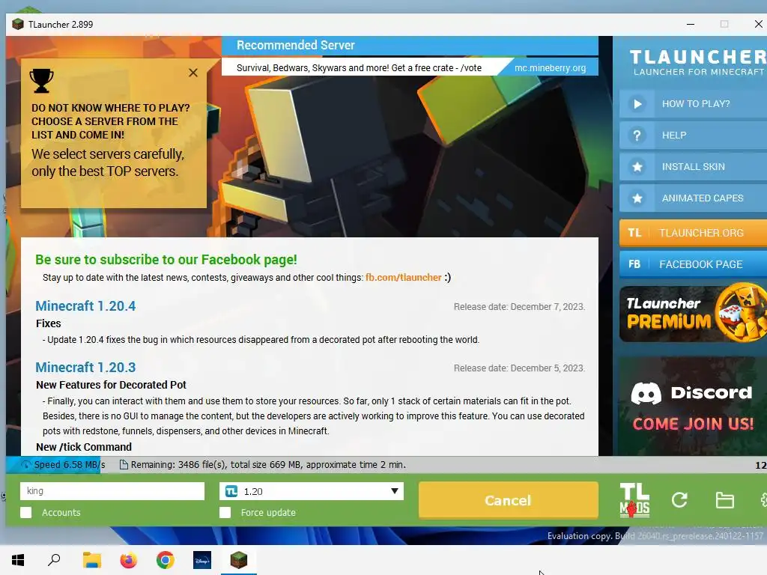
Task: Open Facebook Page menu item
Action: point(693,264)
